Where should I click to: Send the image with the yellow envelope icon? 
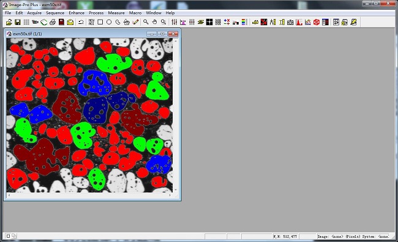pyautogui.click(x=70, y=22)
